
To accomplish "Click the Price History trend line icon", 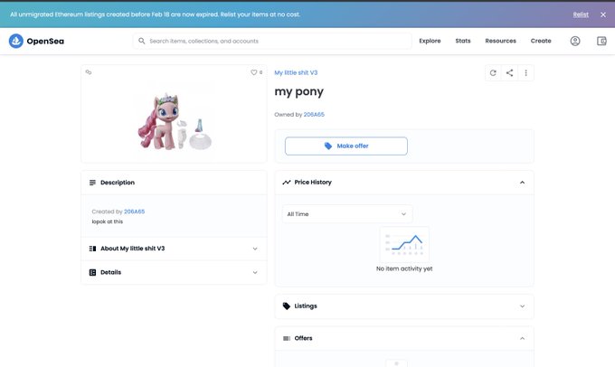I will 287,183.
